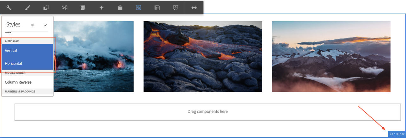The width and height of the screenshot is (406, 138).
Task: Click the blue Container label tag
Action: pos(397,134)
